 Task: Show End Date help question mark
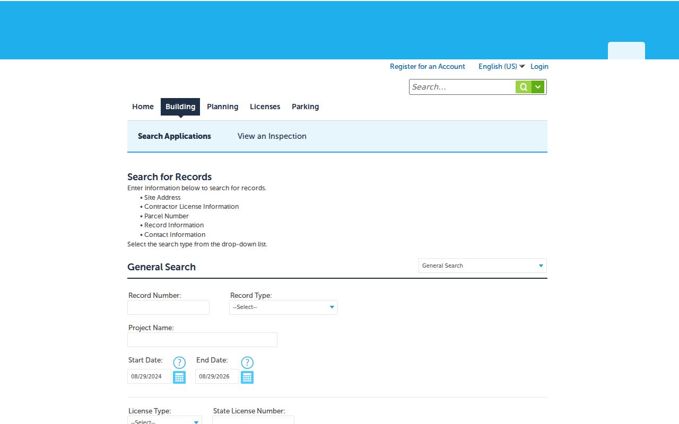pos(247,363)
